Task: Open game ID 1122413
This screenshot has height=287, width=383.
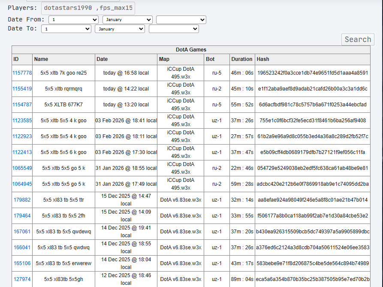Action: click(22, 152)
